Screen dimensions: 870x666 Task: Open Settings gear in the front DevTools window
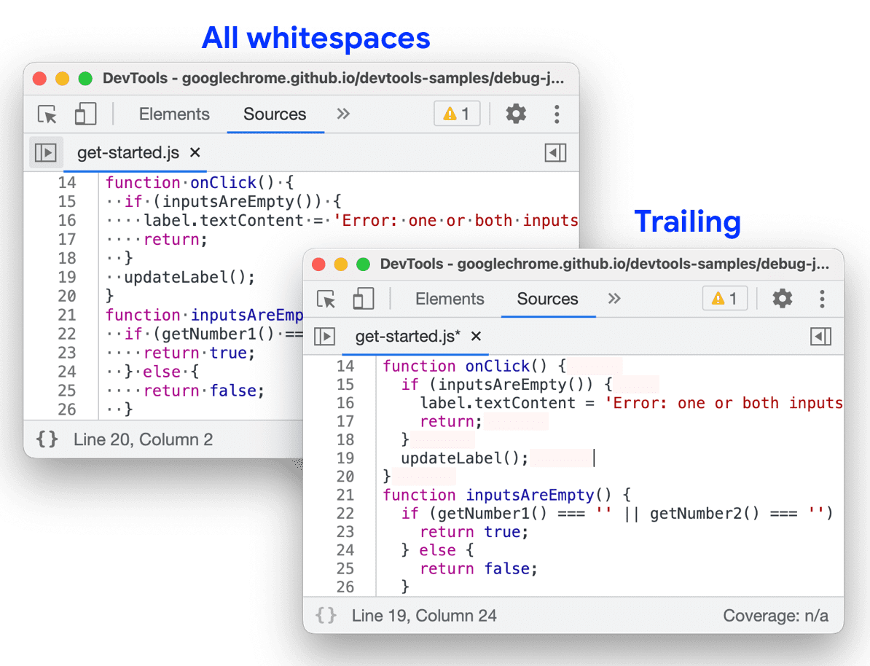pos(782,298)
